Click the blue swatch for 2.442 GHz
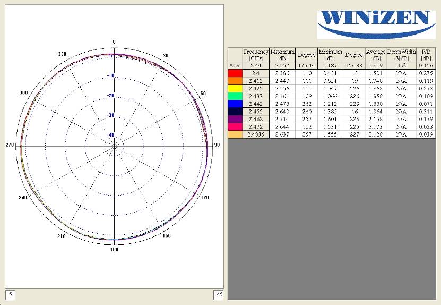The height and width of the screenshot is (305, 441). click(235, 104)
